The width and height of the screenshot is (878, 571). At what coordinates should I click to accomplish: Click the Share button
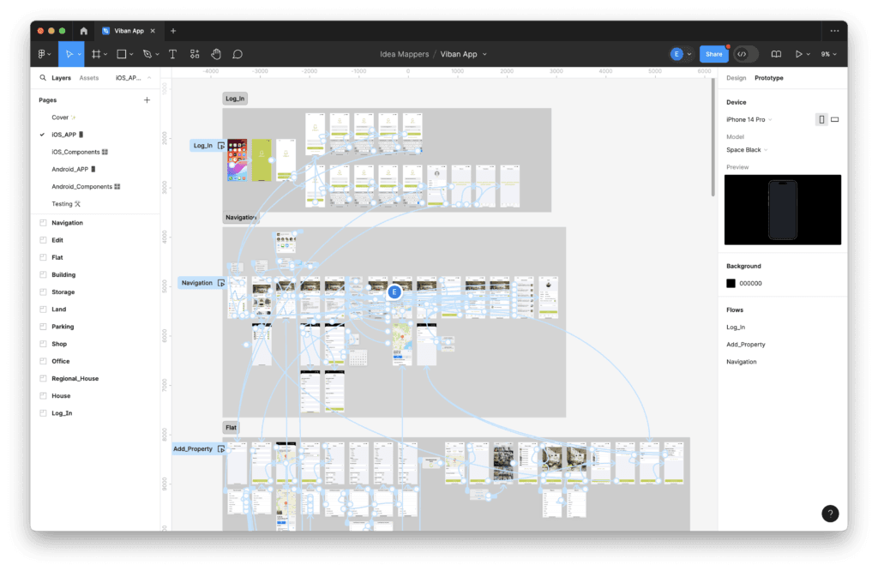pos(713,54)
